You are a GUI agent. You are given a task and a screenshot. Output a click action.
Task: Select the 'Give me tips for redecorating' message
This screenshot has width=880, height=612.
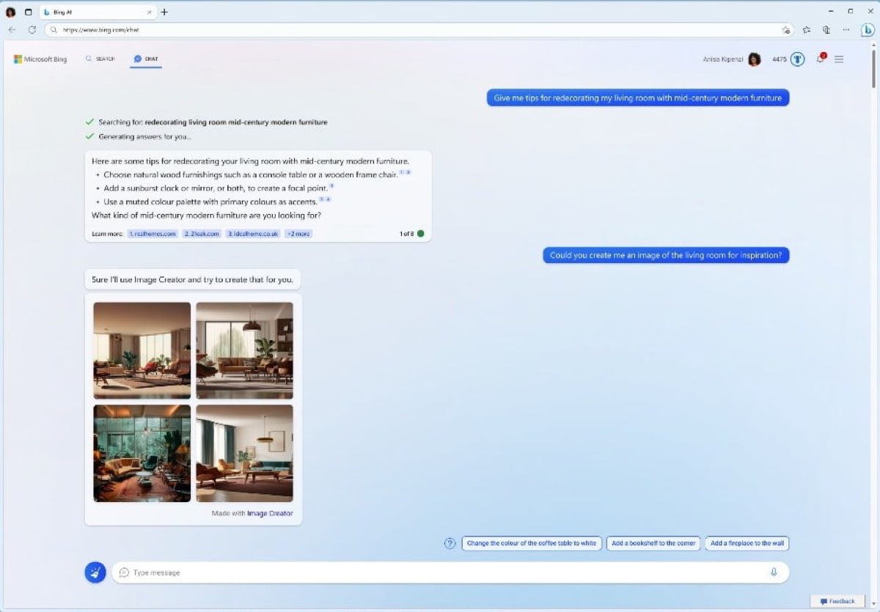(638, 97)
